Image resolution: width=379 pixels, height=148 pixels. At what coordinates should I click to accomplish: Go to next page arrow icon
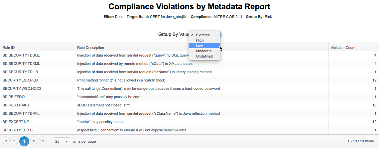coord(34,140)
